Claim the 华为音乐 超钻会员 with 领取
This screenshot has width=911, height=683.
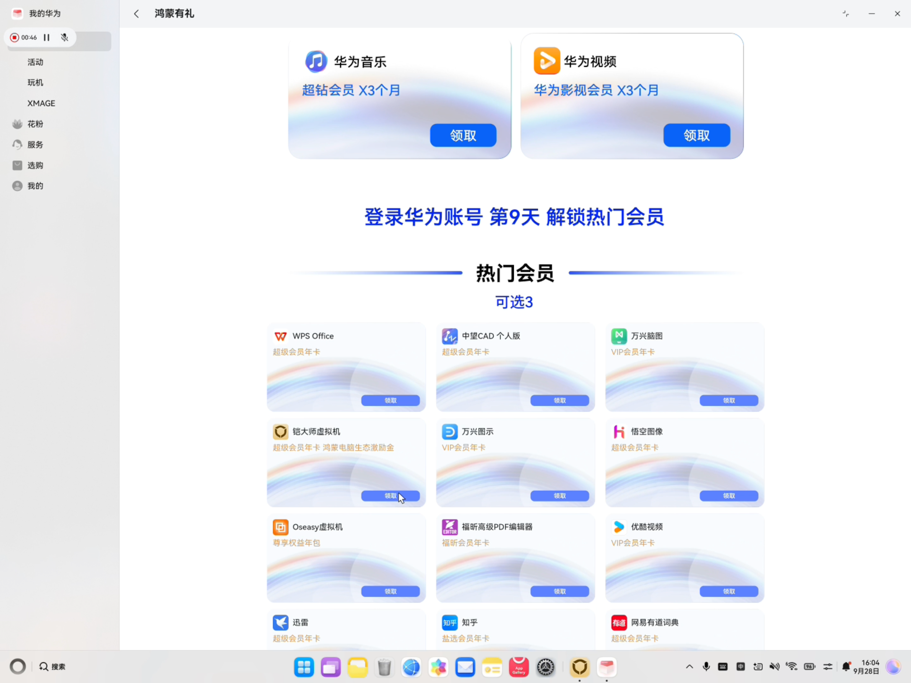click(x=463, y=135)
